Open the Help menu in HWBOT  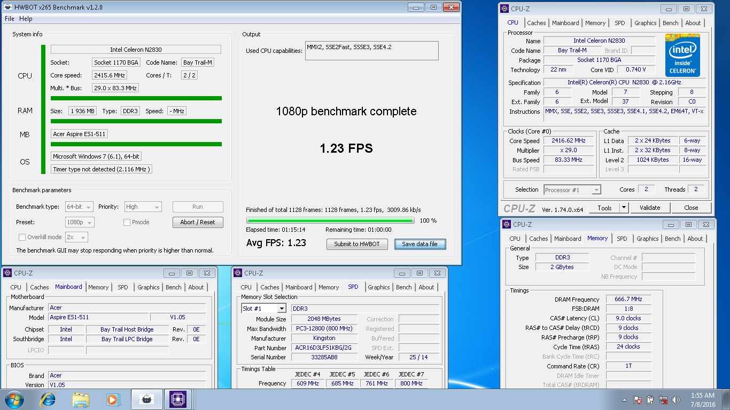[26, 19]
